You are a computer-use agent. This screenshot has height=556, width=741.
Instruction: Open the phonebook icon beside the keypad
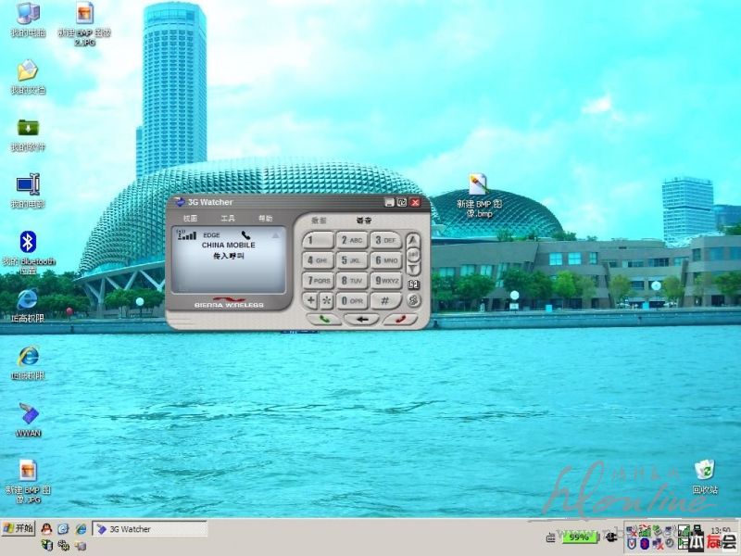tap(414, 284)
